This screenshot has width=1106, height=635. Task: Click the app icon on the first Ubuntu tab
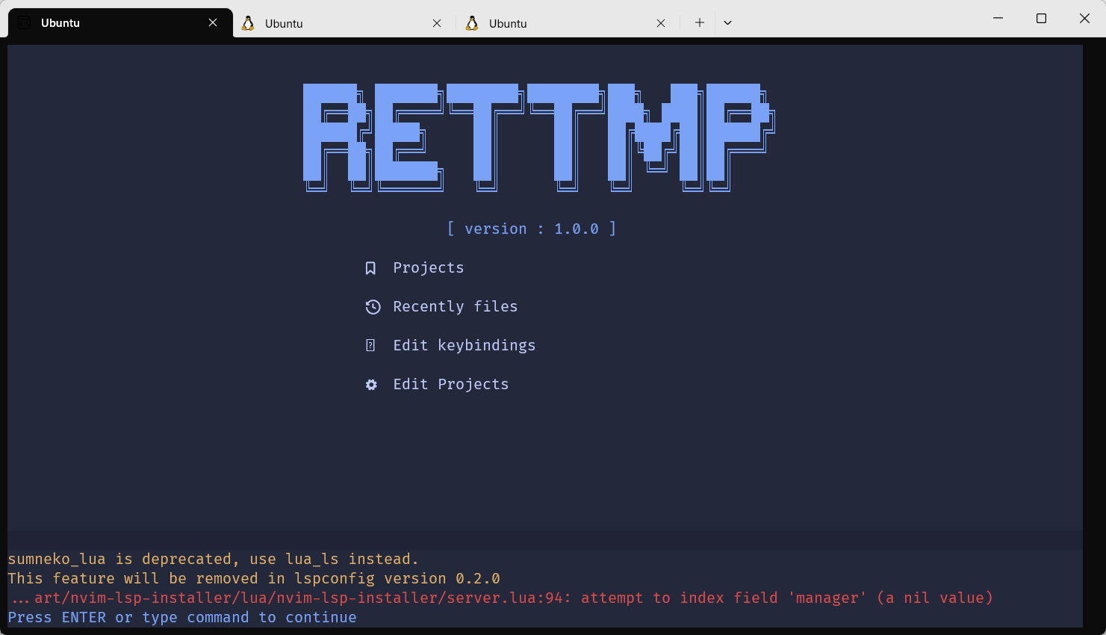tap(22, 22)
